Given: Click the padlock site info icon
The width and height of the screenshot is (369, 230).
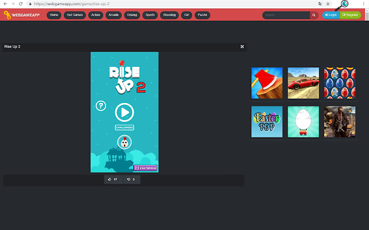Looking at the screenshot, I should (x=30, y=4).
